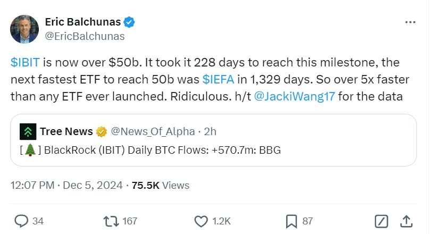Click Eric Balchunas blue verified badge
Image resolution: width=434 pixels, height=234 pixels.
pyautogui.click(x=129, y=22)
